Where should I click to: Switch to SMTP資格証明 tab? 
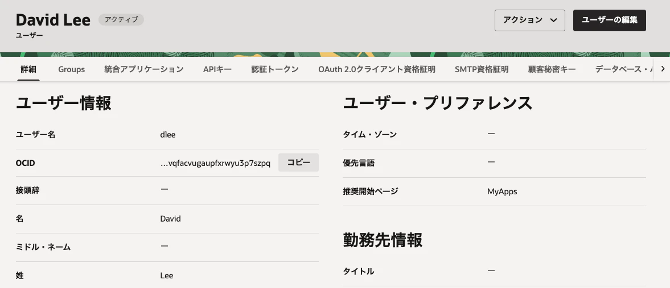point(482,69)
